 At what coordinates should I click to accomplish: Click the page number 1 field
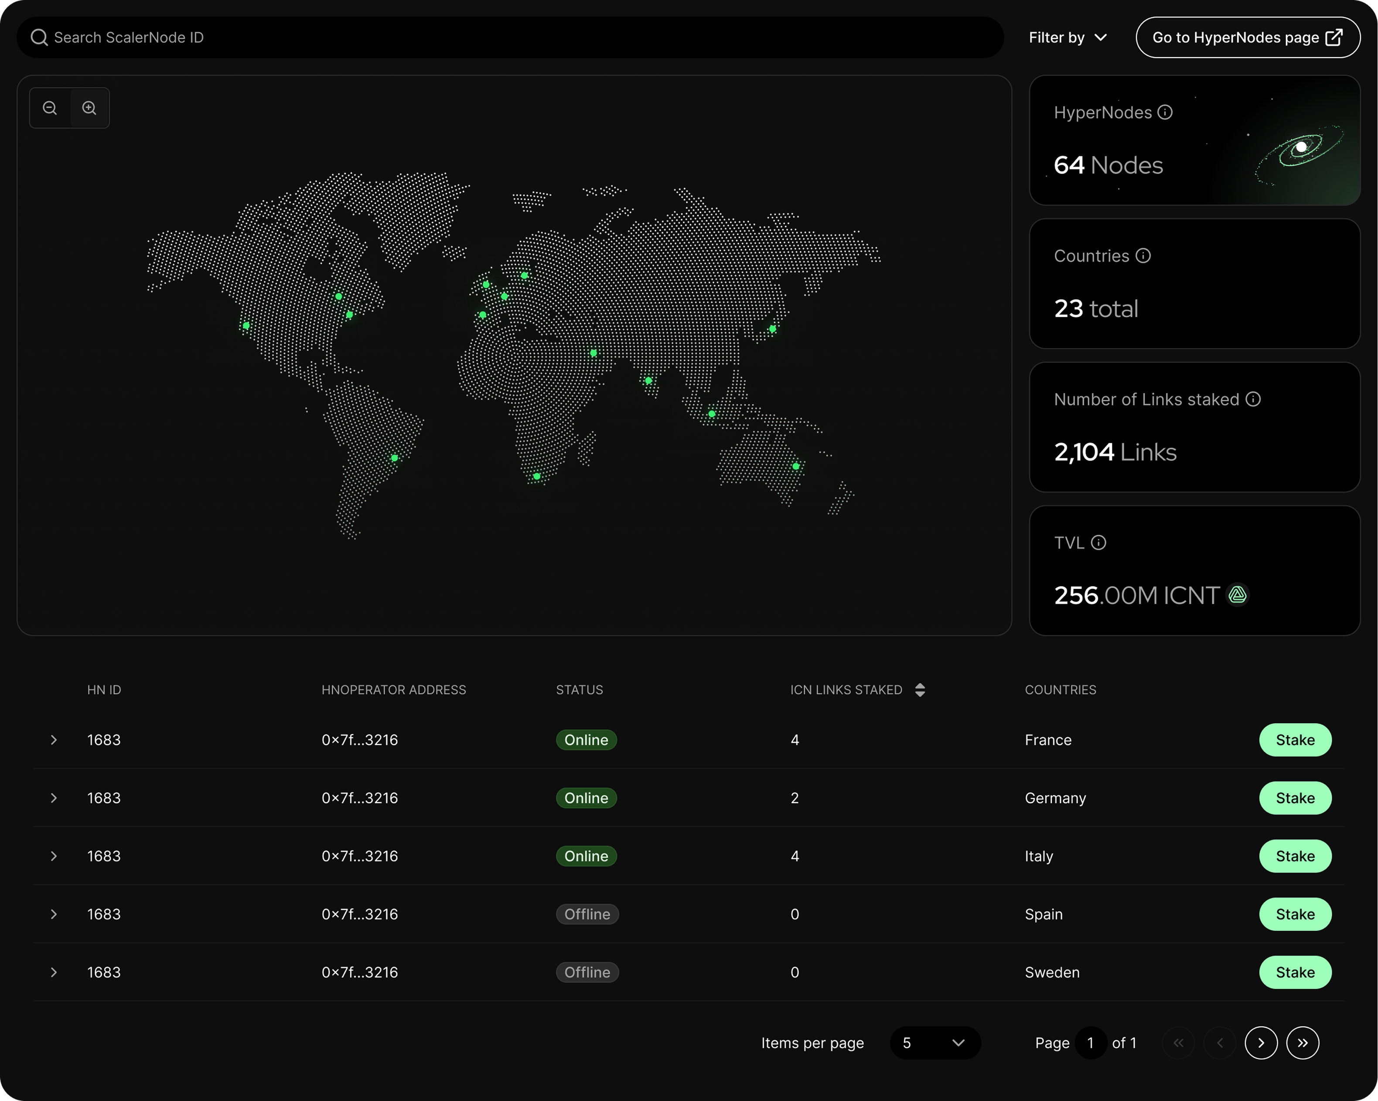[1090, 1043]
